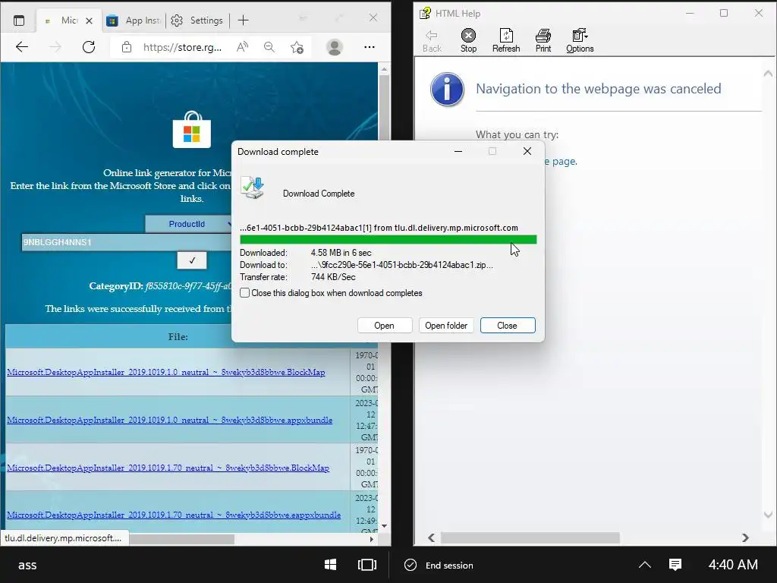
Task: Open Edge profile avatar
Action: tap(335, 47)
